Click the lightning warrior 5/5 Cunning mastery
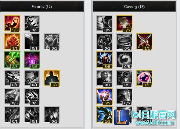 coord(105,60)
